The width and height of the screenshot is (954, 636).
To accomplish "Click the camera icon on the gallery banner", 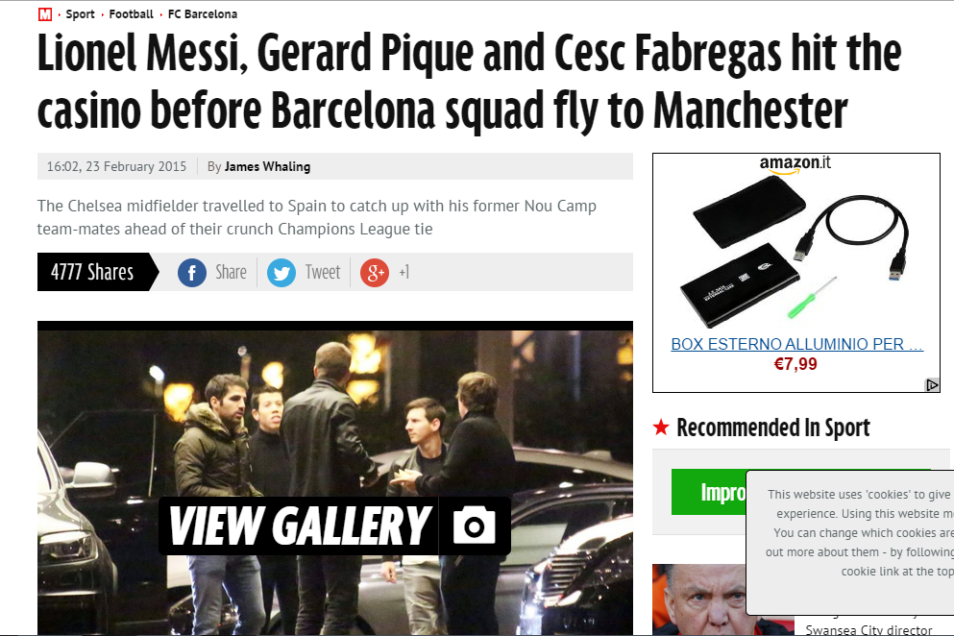I will click(x=474, y=526).
